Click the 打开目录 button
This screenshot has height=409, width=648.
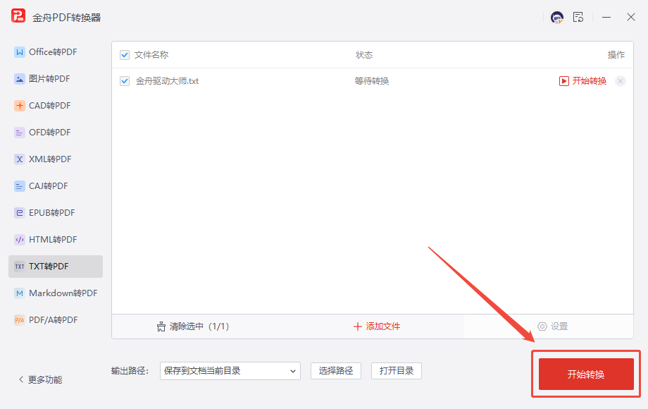point(397,371)
